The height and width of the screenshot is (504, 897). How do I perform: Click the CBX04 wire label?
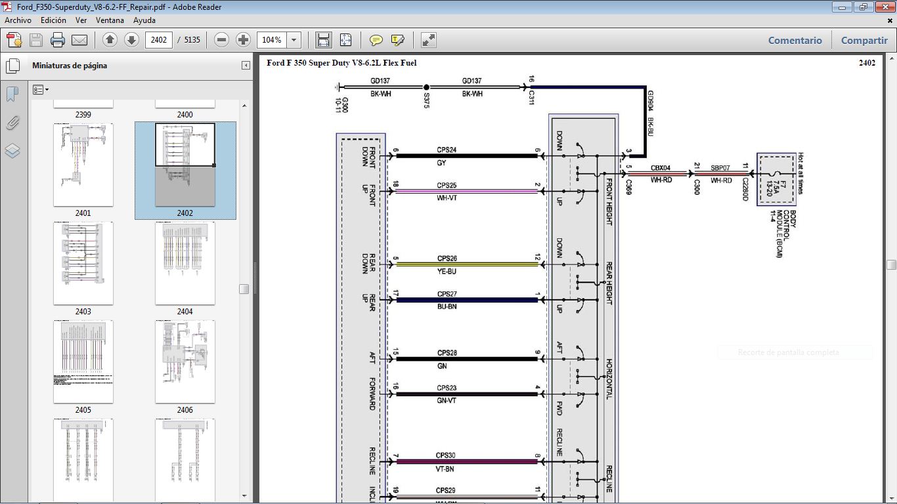click(661, 168)
